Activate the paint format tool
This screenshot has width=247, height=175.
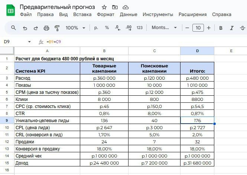pos(57,28)
